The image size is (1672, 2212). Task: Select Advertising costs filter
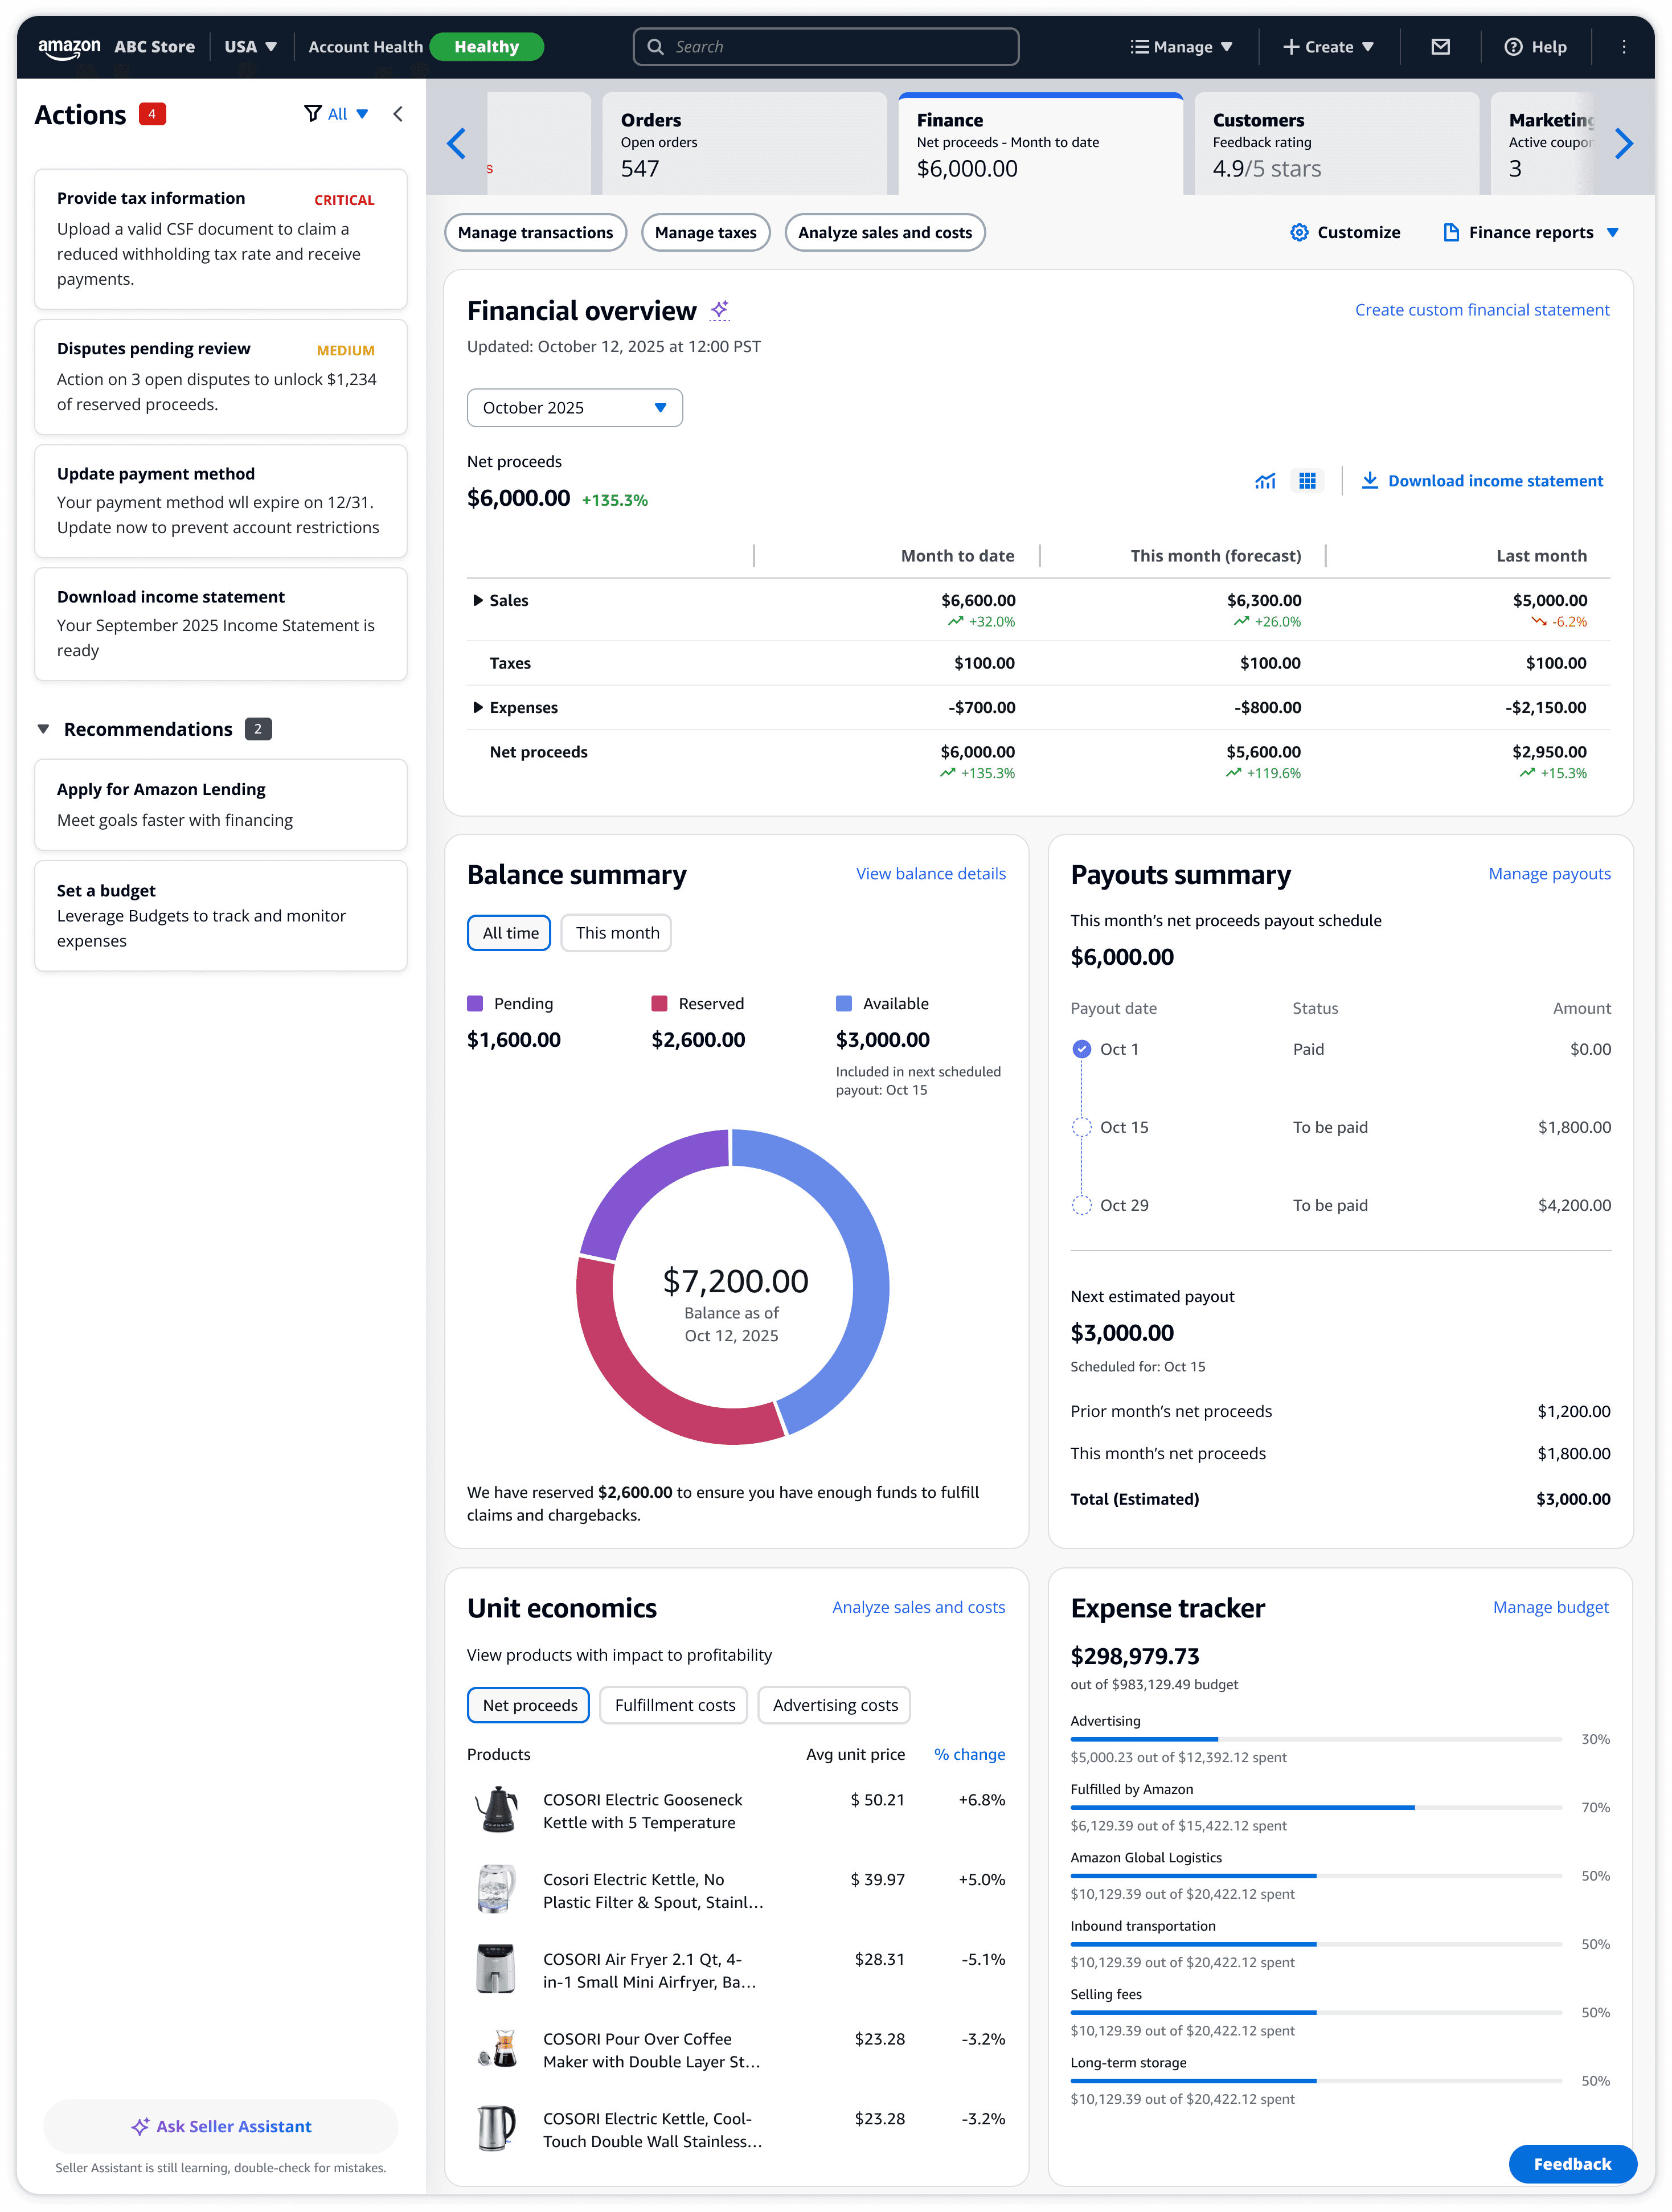[x=834, y=1705]
